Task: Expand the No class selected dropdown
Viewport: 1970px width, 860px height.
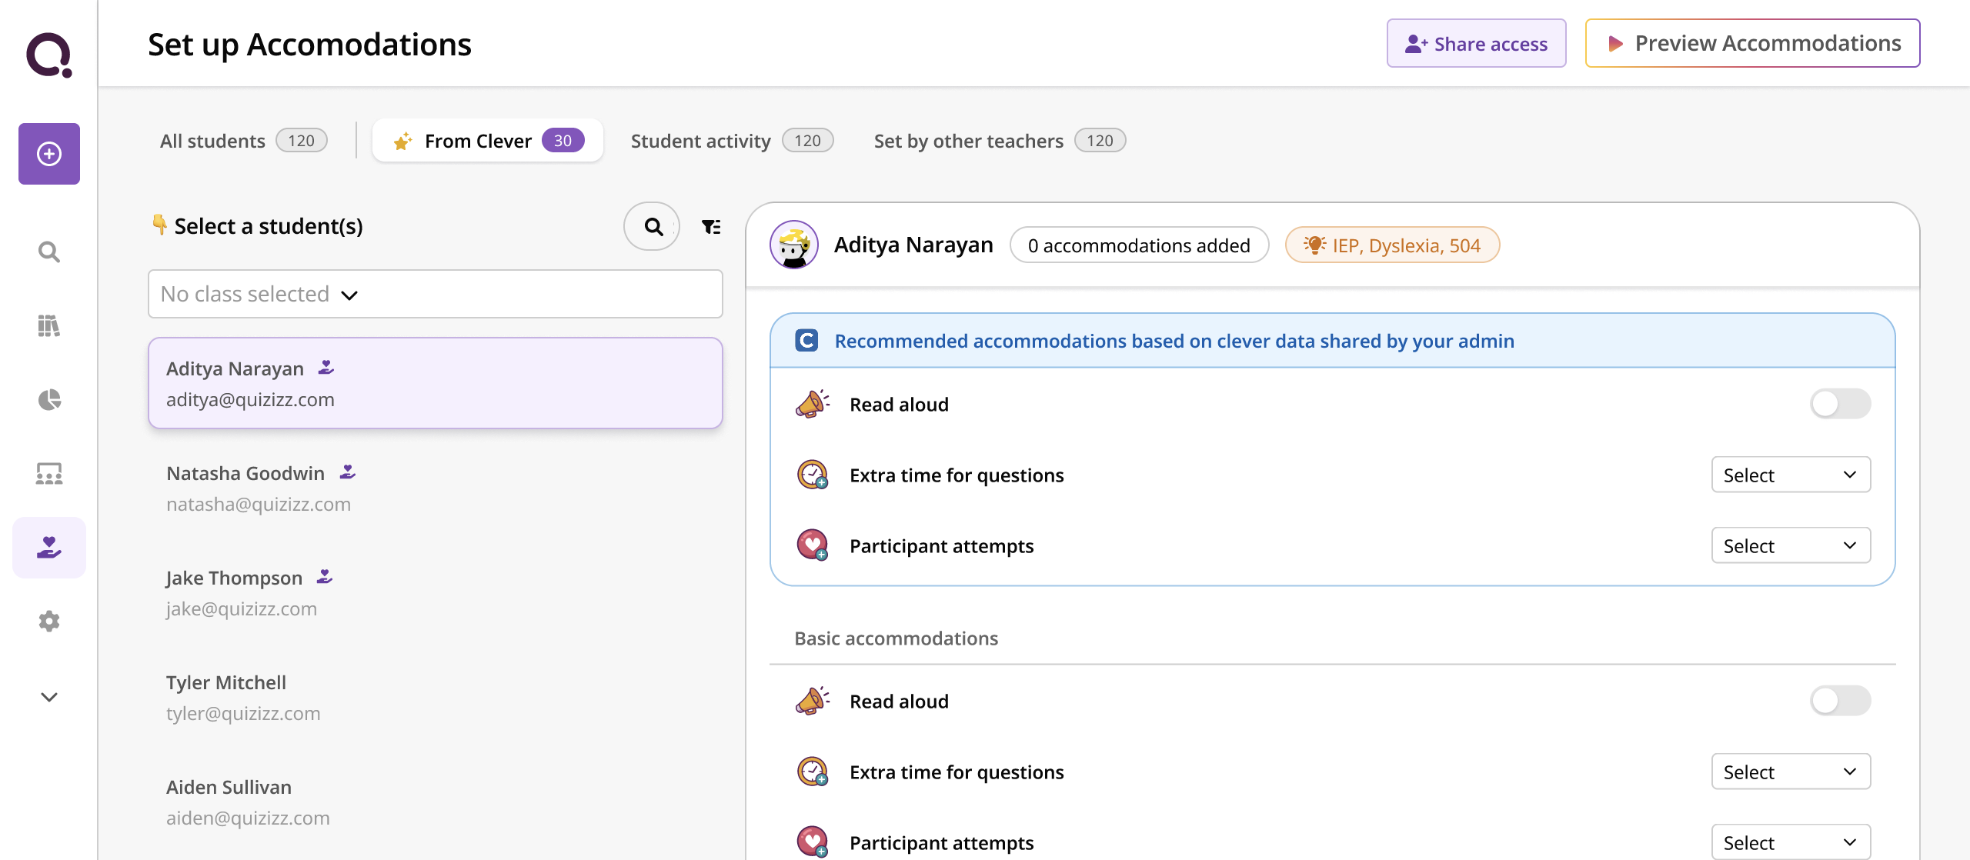Action: 435,294
